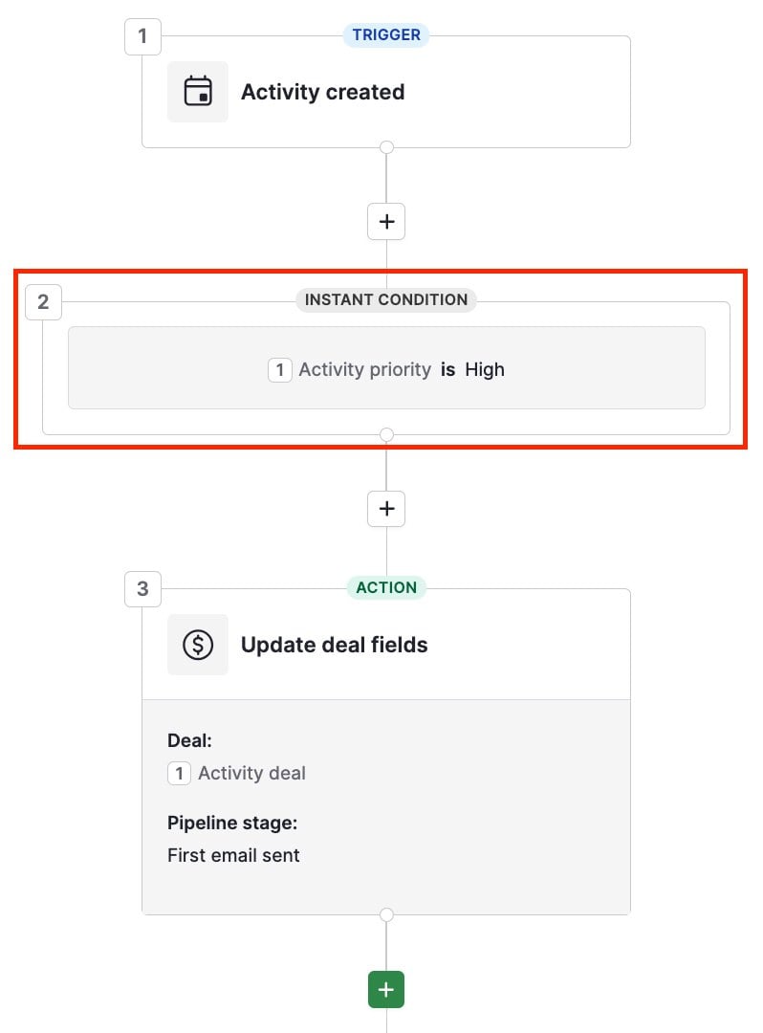
Task: Click the ACTION label badge
Action: coord(385,587)
